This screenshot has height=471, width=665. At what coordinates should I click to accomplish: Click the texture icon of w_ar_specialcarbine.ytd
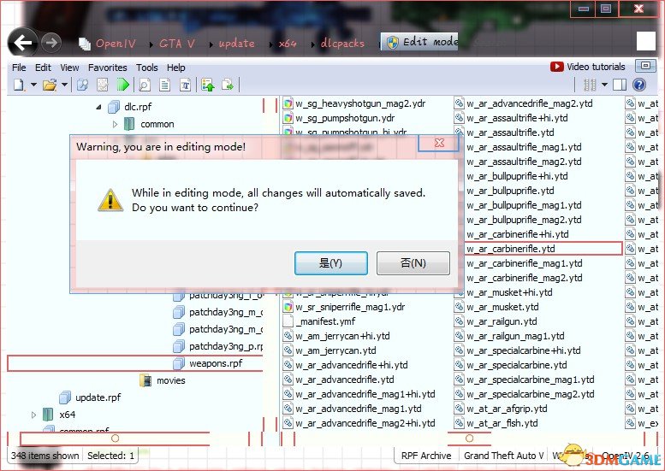click(x=459, y=365)
